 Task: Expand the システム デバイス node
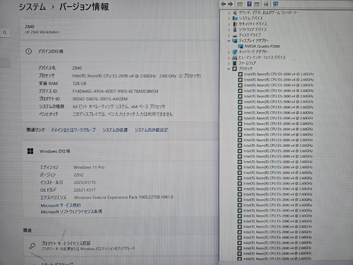(229, 18)
